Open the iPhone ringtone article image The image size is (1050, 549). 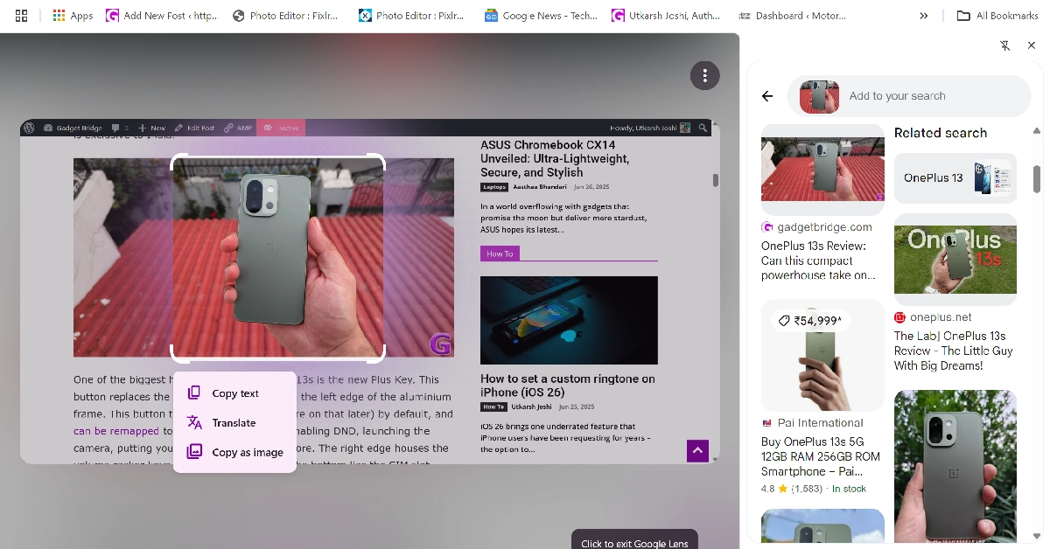(x=569, y=320)
